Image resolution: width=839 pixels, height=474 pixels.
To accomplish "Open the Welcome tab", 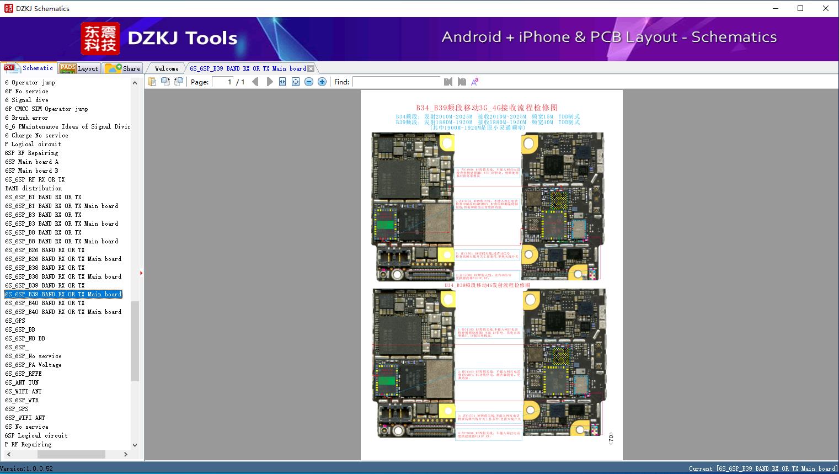I will click(x=167, y=68).
